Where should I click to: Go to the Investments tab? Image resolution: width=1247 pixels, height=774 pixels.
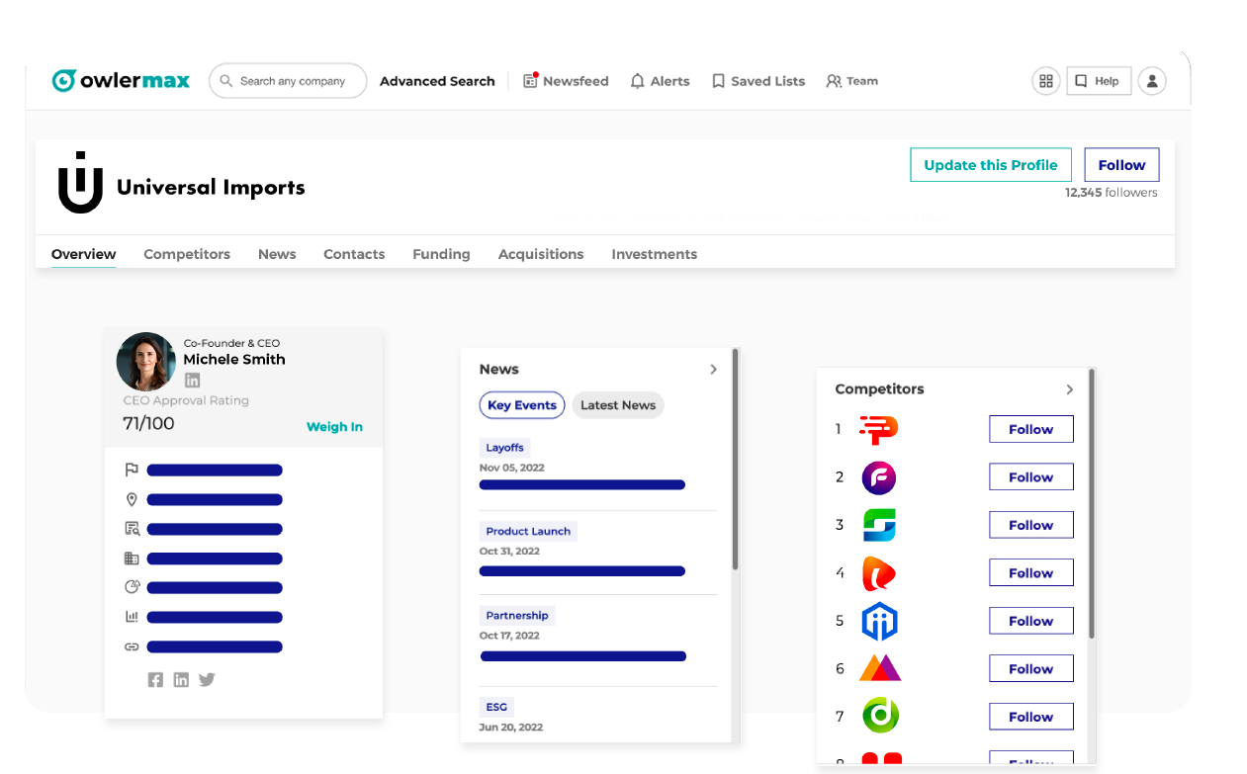(x=655, y=254)
